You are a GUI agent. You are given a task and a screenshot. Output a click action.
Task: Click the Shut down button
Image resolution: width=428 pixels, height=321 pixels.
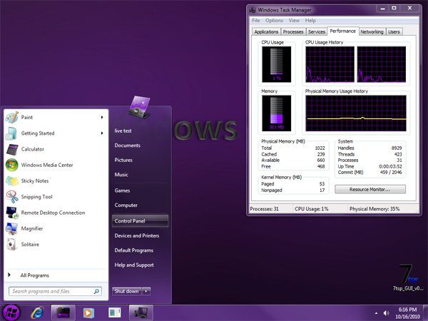(x=127, y=291)
